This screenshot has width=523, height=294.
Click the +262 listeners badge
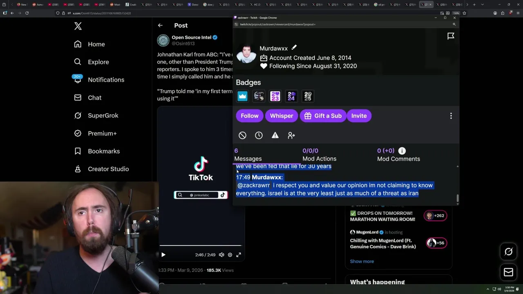[435, 216]
